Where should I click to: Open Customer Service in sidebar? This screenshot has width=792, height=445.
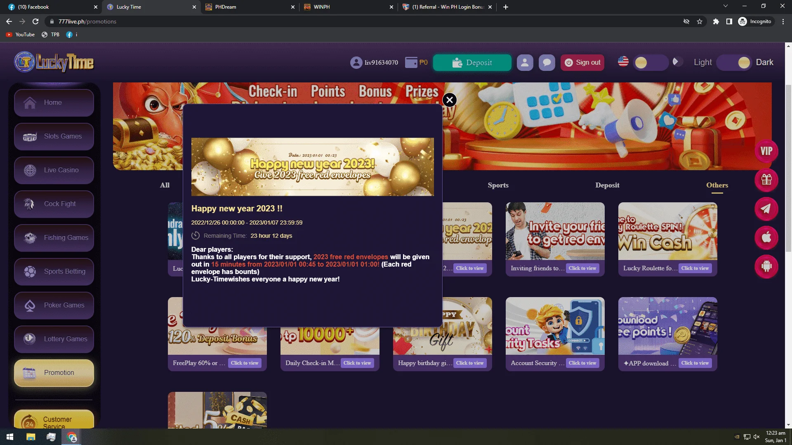pos(54,419)
